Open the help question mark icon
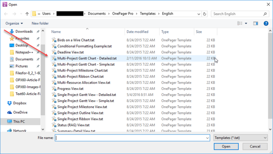The height and width of the screenshot is (154, 273). [266, 23]
